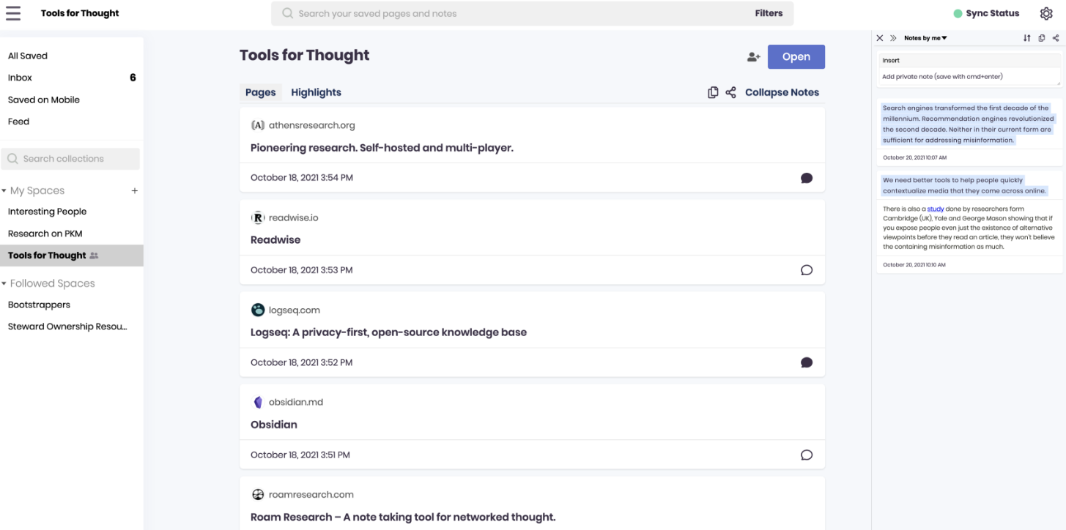Viewport: 1066px width, 530px height.
Task: Click Readwise page title
Action: (x=275, y=240)
